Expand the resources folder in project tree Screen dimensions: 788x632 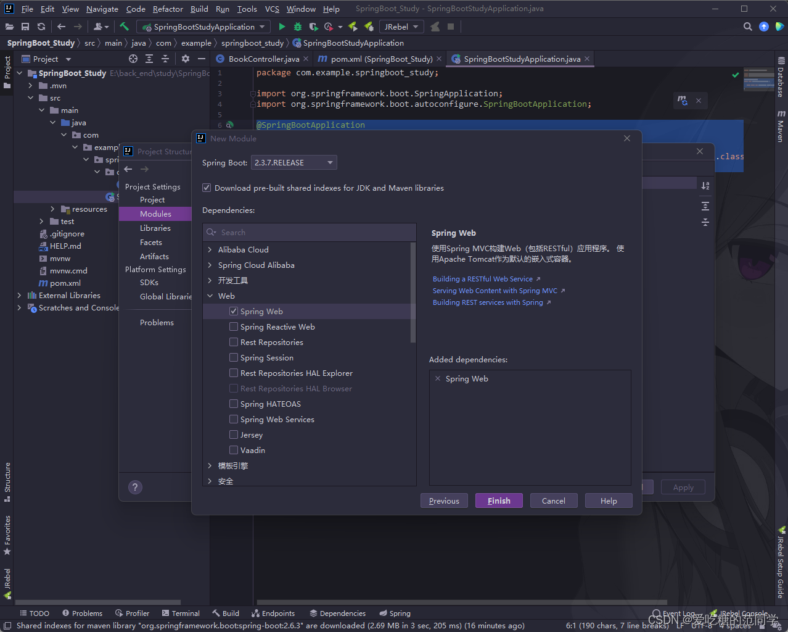(x=52, y=209)
